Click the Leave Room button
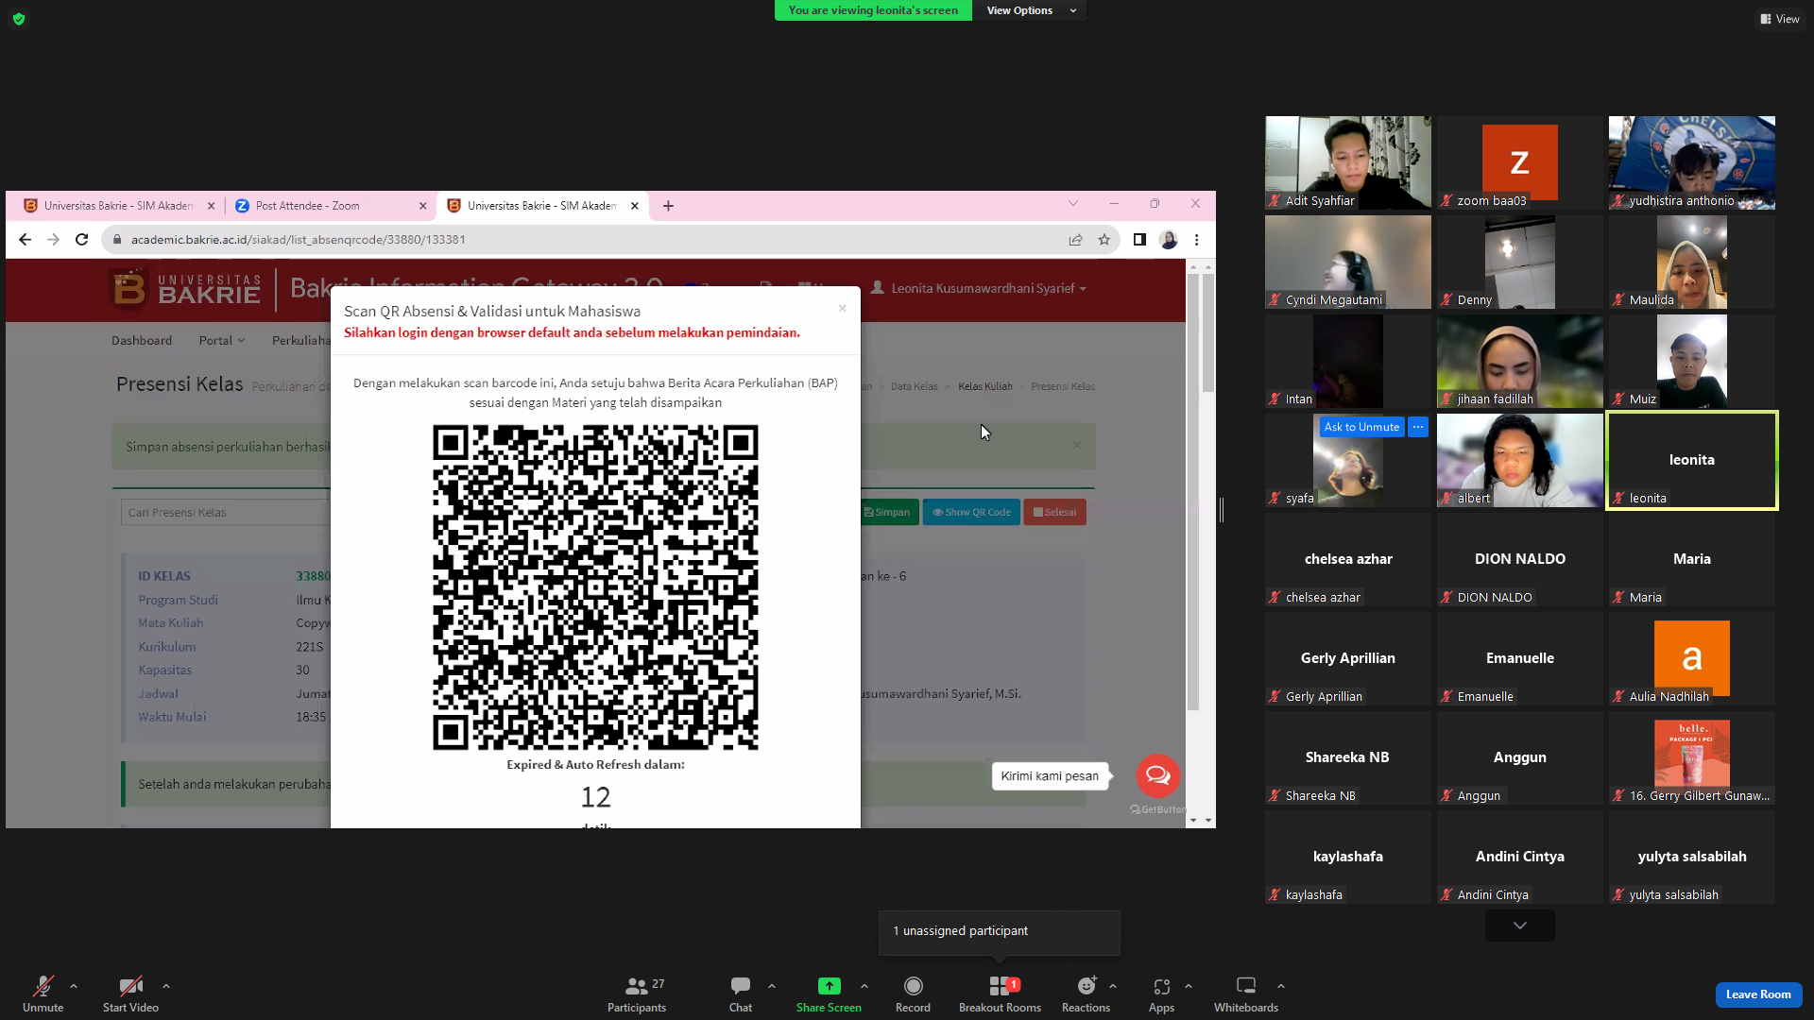The image size is (1814, 1020). (1758, 994)
